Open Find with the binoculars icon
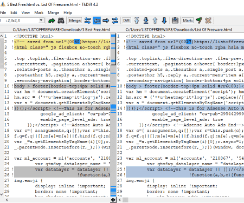The width and height of the screenshot is (244, 203). 61,21
